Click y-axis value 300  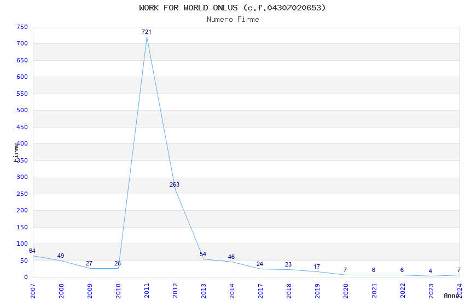point(22,177)
